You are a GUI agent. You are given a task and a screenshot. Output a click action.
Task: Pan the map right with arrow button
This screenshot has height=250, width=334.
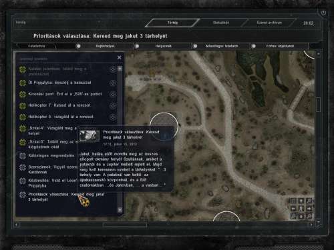point(309,209)
